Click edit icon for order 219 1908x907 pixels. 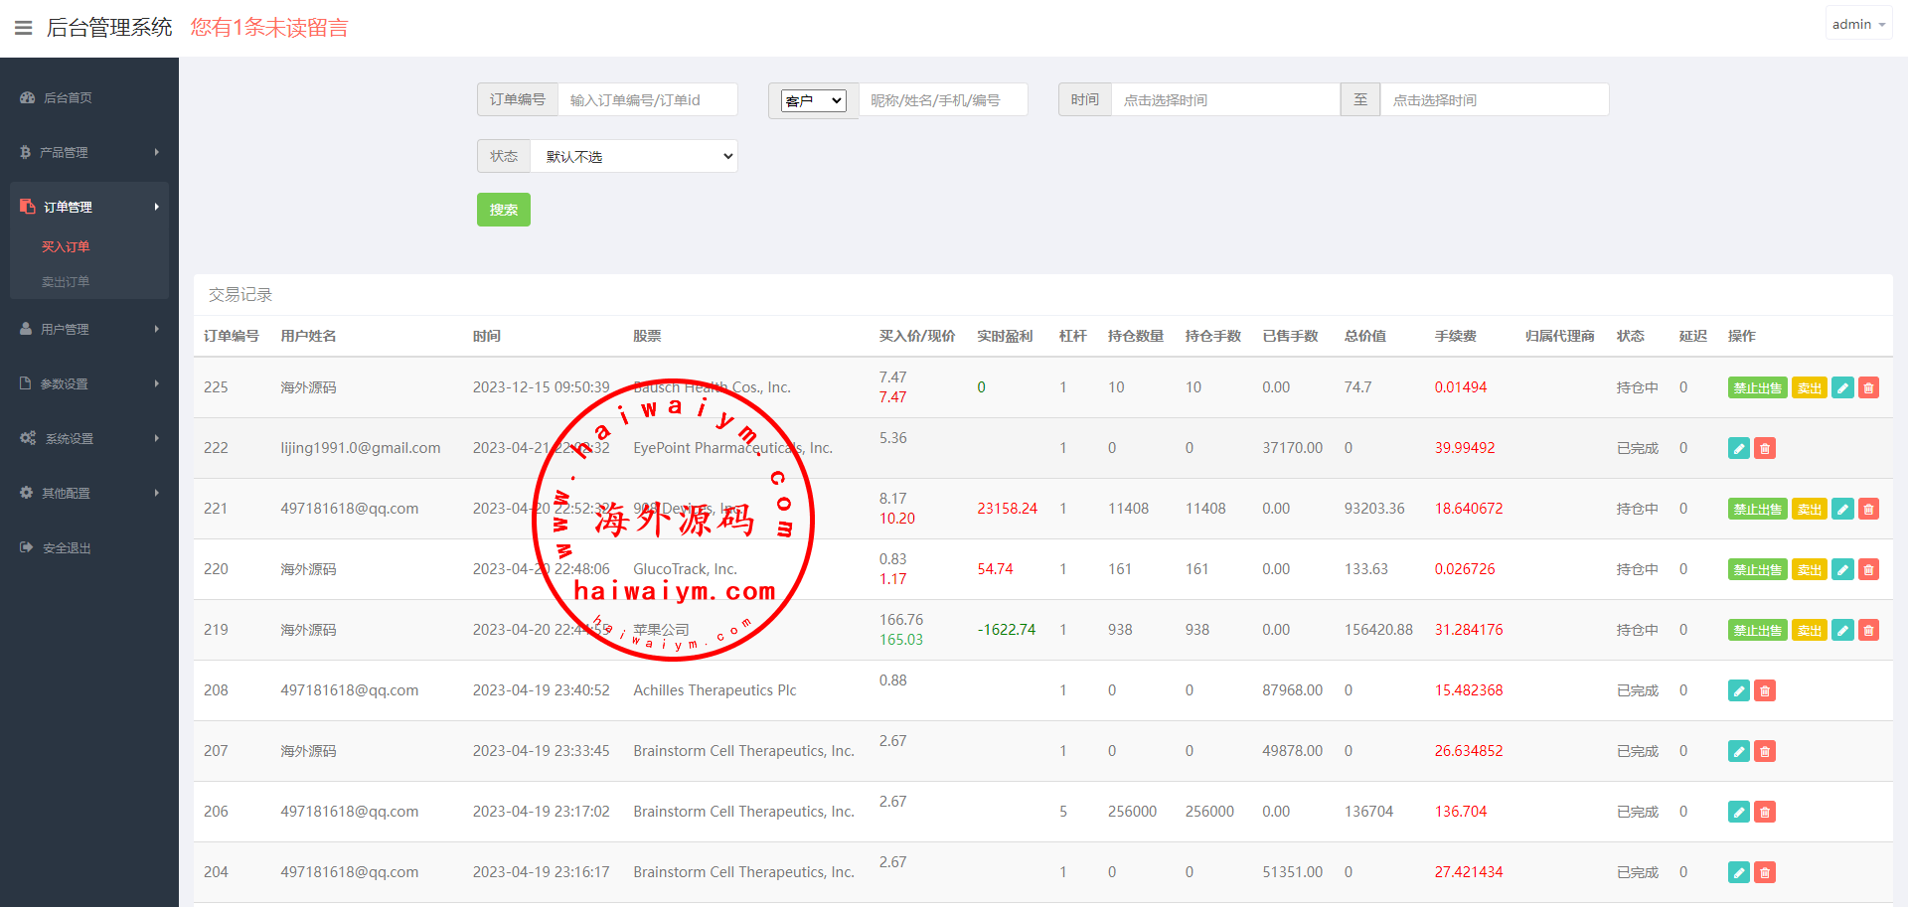point(1842,631)
